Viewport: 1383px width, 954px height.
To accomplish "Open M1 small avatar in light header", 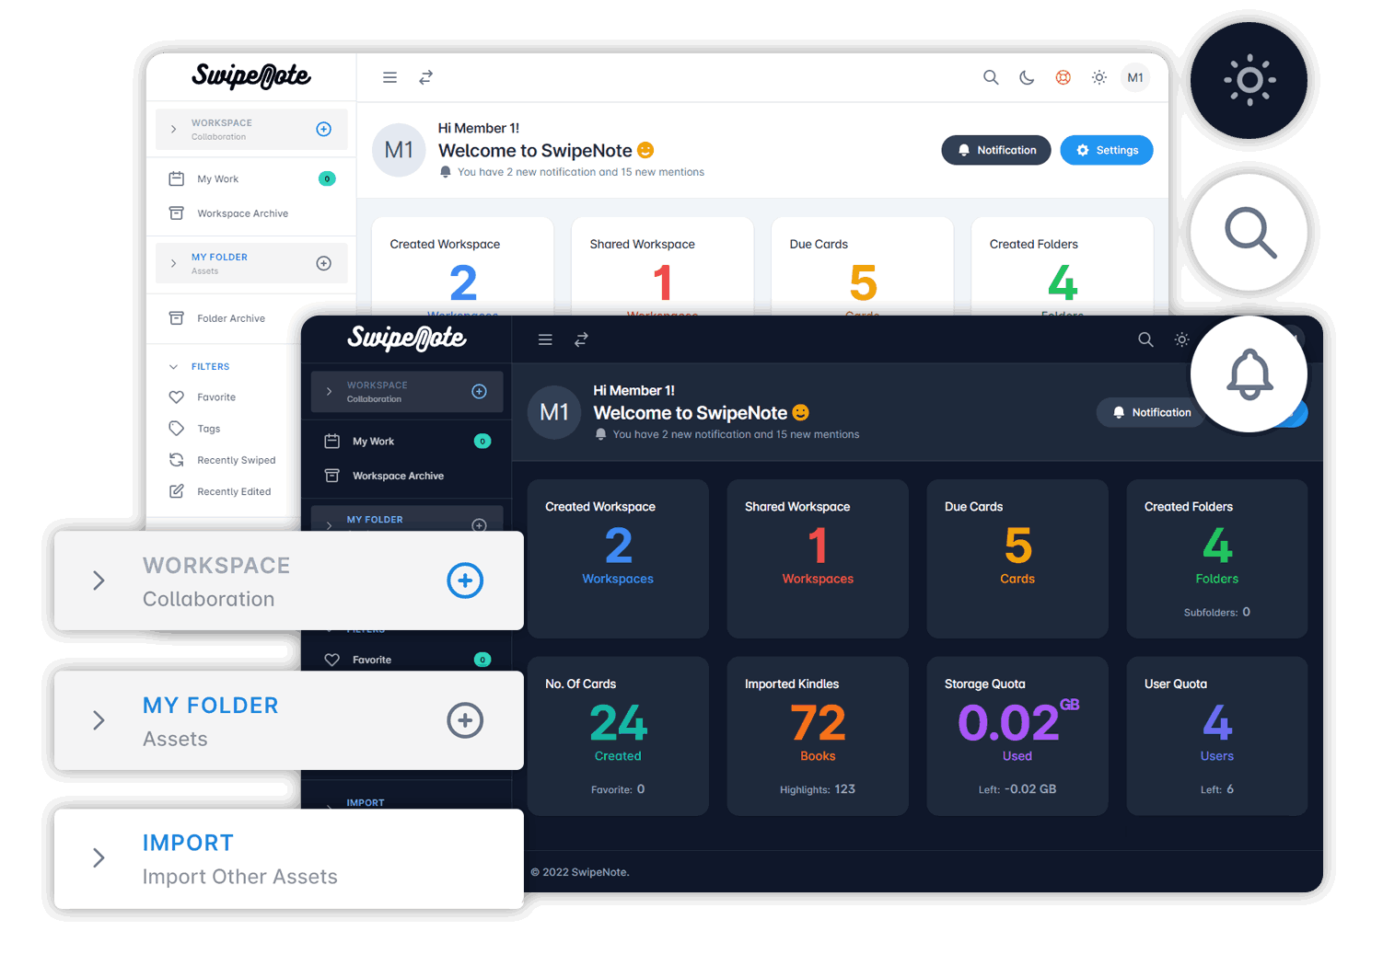I will [1135, 77].
